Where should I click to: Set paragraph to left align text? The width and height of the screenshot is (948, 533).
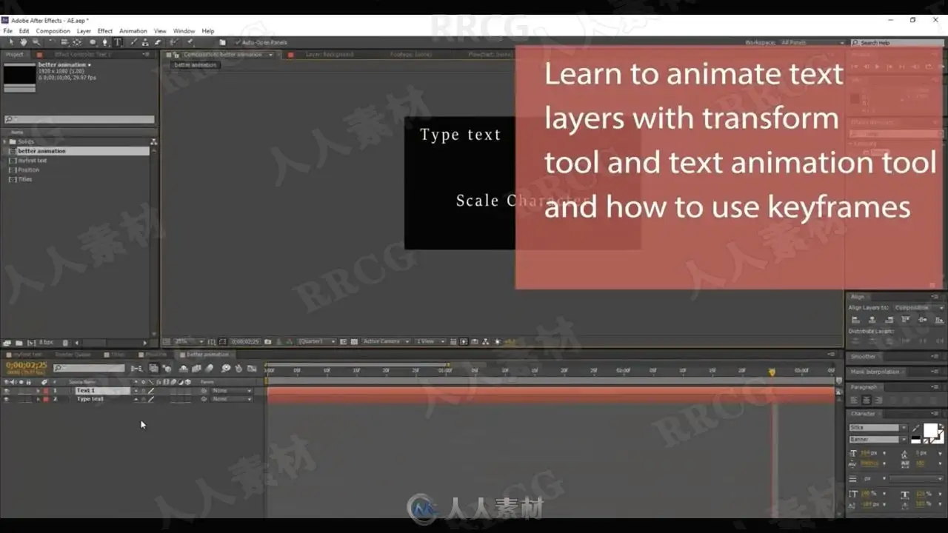pos(855,400)
